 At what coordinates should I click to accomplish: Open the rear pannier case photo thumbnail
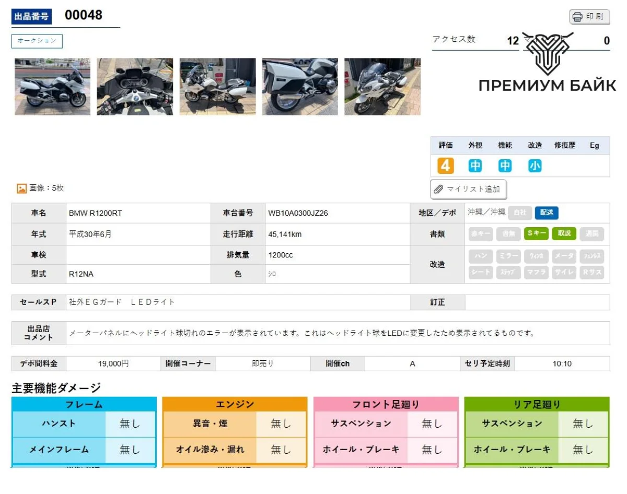(x=300, y=87)
